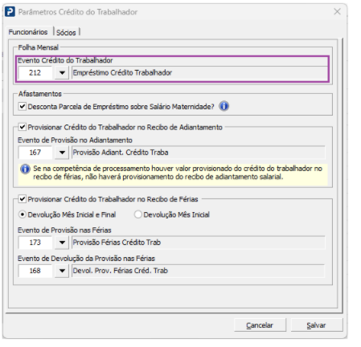Uncheck Provisionar Crédito no Recibo de Férias
Viewport: 361px width, 347px height.
pos(23,199)
